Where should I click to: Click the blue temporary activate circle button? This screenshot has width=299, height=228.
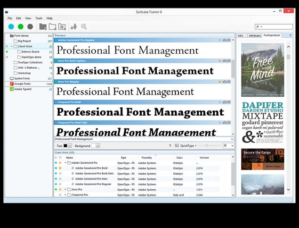pos(11,26)
